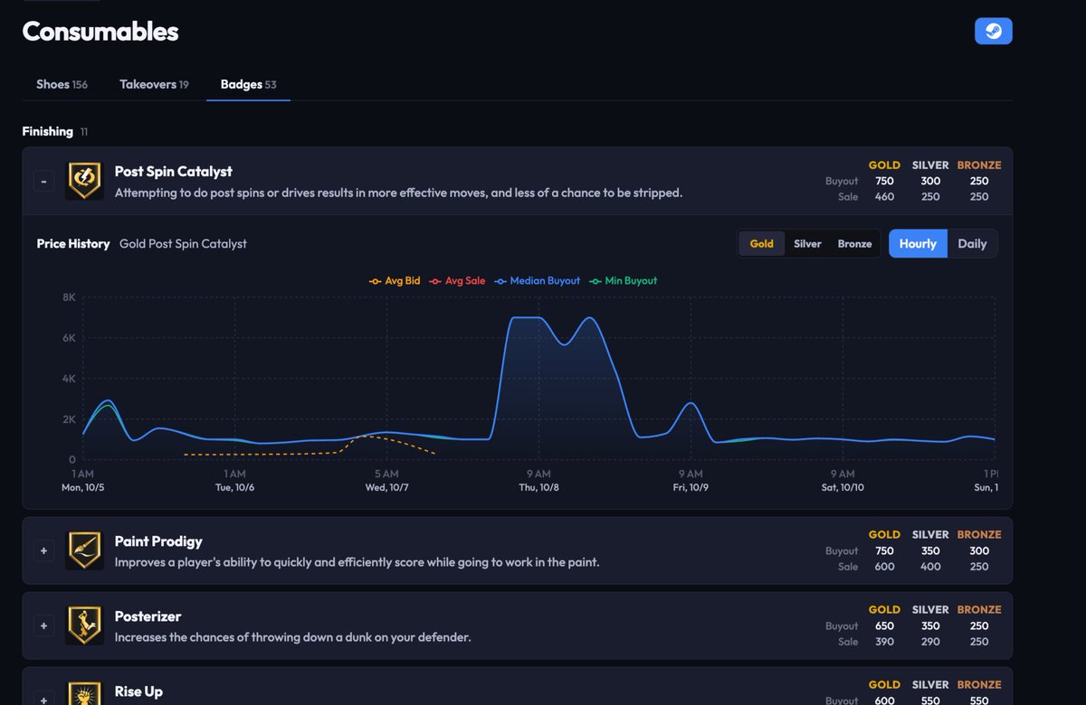Expand the Posterizer row
The image size is (1086, 705).
[x=43, y=625]
